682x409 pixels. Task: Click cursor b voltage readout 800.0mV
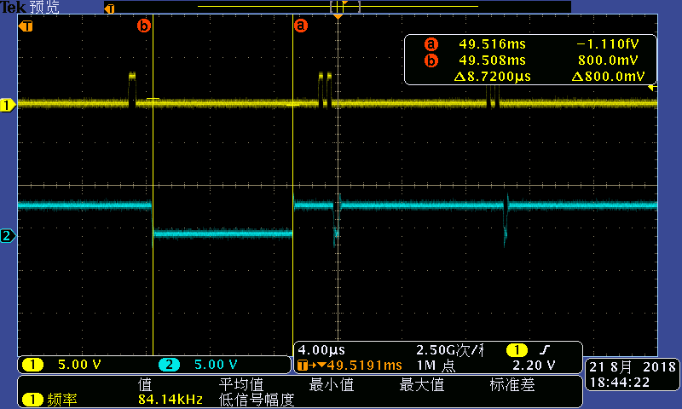pyautogui.click(x=608, y=60)
